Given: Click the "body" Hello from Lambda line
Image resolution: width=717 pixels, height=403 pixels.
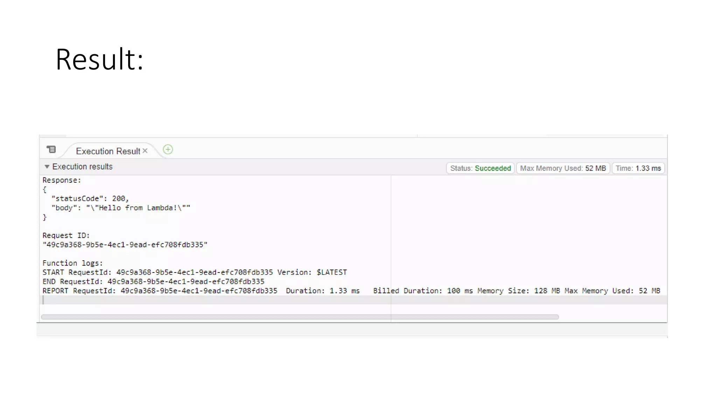Looking at the screenshot, I should click(x=121, y=208).
